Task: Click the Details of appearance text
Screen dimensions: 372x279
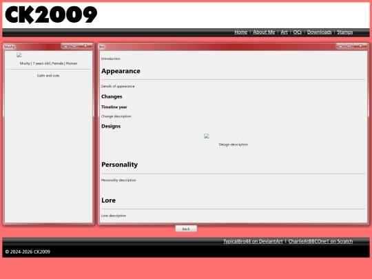Action: click(118, 86)
